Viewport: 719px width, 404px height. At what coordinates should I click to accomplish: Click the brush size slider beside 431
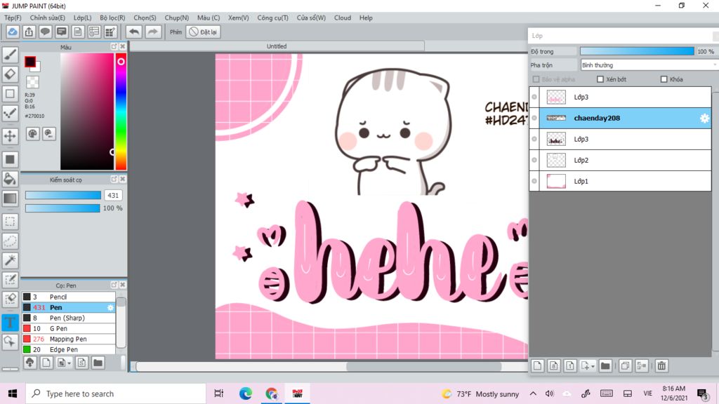(63, 195)
